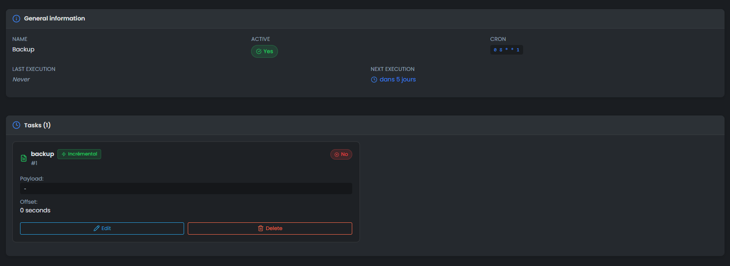The image size is (730, 266).
Task: Click the info icon beside General information
Action: point(16,19)
